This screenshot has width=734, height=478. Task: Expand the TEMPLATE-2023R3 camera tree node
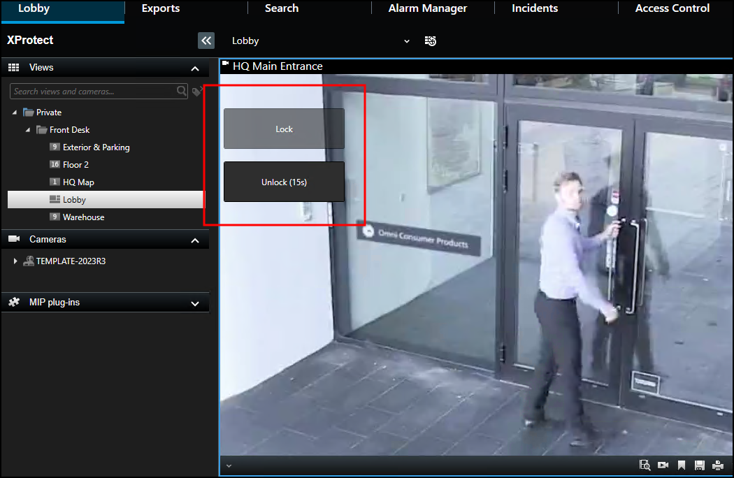click(x=16, y=261)
